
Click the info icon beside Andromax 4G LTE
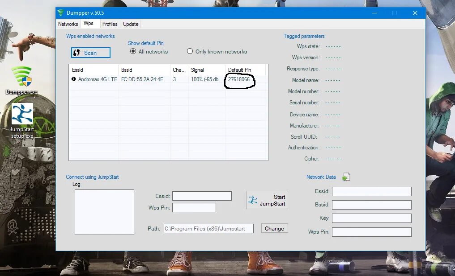pos(74,79)
